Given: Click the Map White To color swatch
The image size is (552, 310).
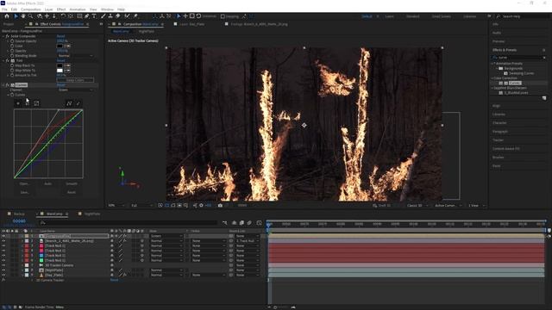Looking at the screenshot, I should (x=60, y=71).
